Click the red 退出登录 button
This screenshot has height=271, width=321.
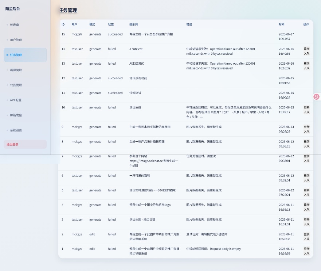point(25,144)
